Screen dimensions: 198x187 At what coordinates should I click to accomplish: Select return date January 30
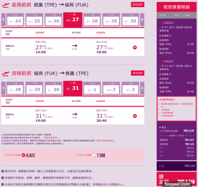53,88
